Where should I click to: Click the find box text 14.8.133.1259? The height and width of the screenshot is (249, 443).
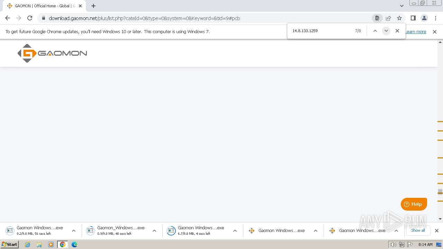pyautogui.click(x=305, y=31)
